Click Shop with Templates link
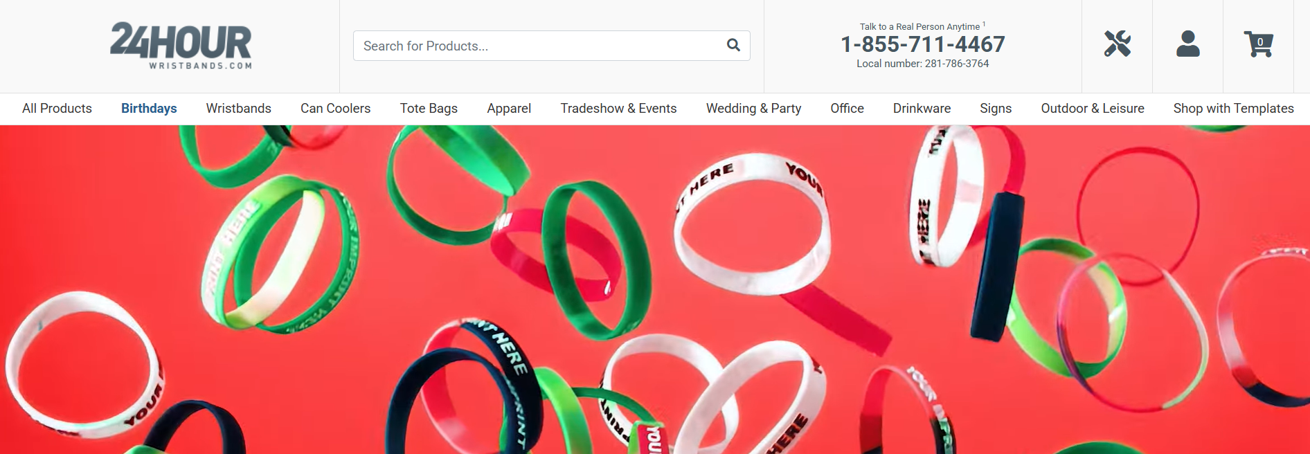Image resolution: width=1310 pixels, height=454 pixels. pyautogui.click(x=1234, y=109)
